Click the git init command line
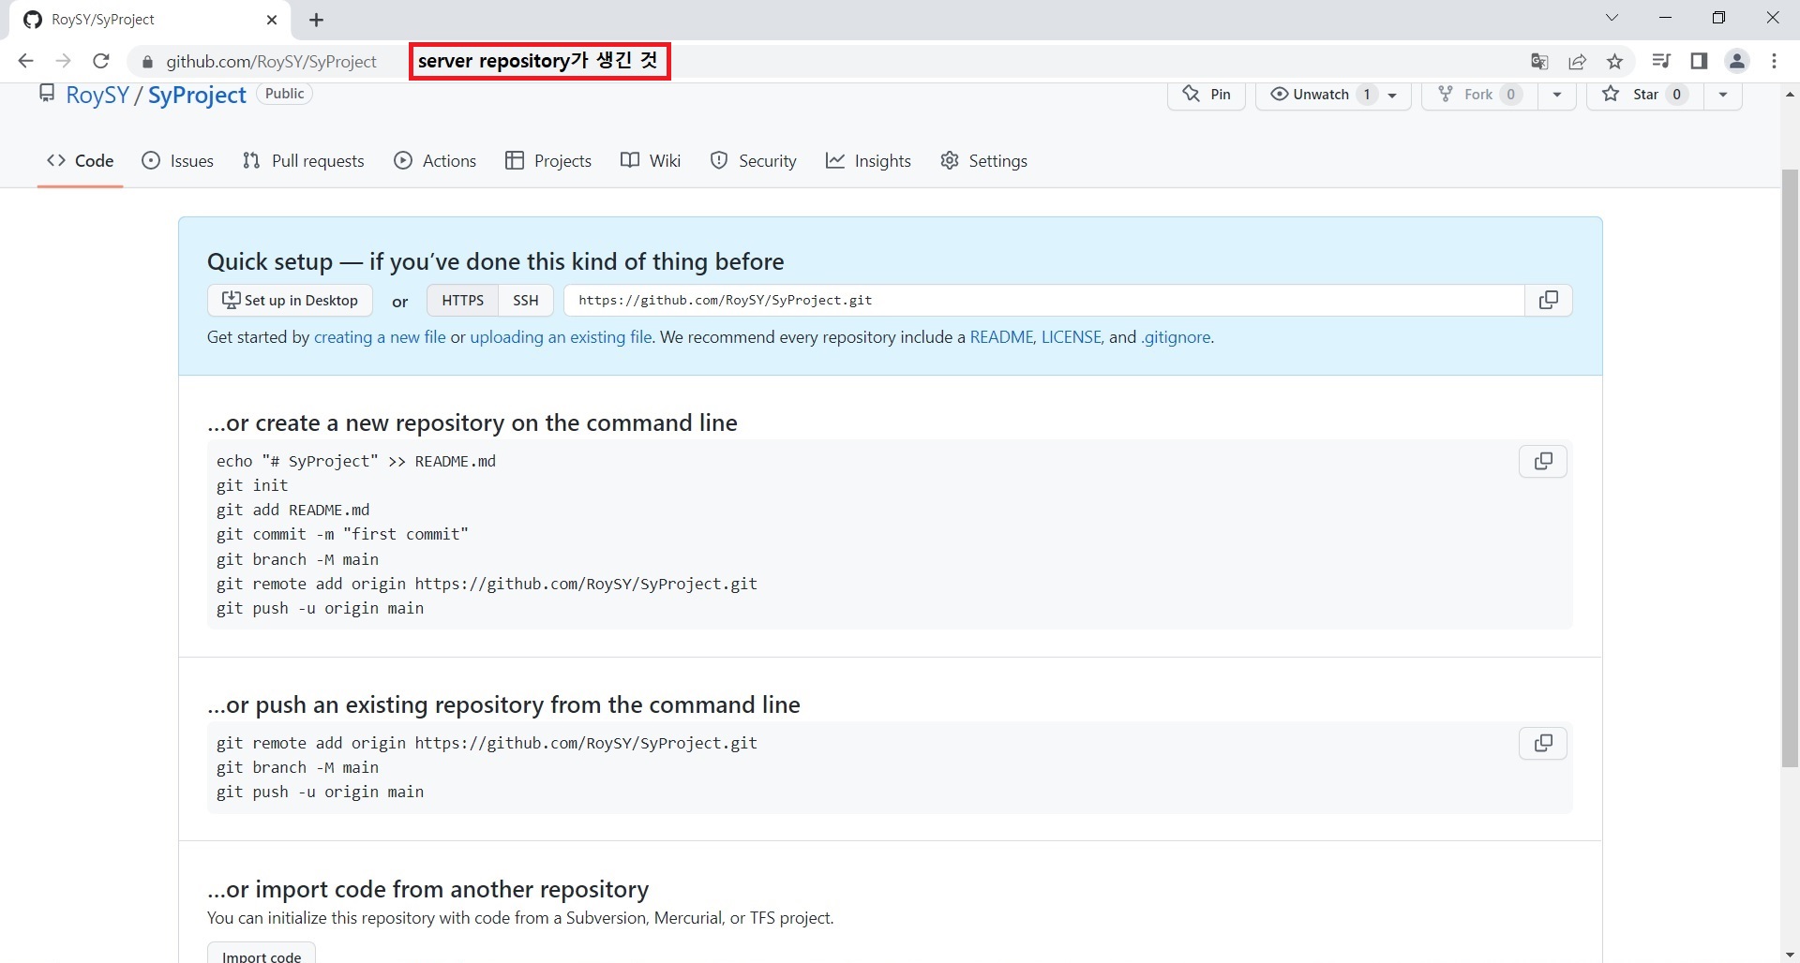 click(252, 485)
